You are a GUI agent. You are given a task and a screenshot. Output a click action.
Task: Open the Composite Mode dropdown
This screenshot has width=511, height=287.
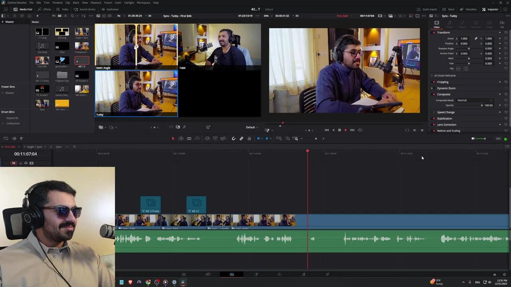pyautogui.click(x=475, y=100)
